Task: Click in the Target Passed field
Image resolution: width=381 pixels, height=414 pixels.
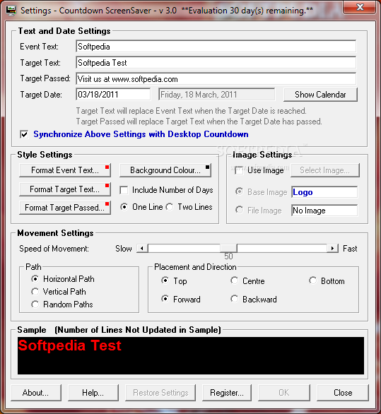Action: tap(216, 79)
